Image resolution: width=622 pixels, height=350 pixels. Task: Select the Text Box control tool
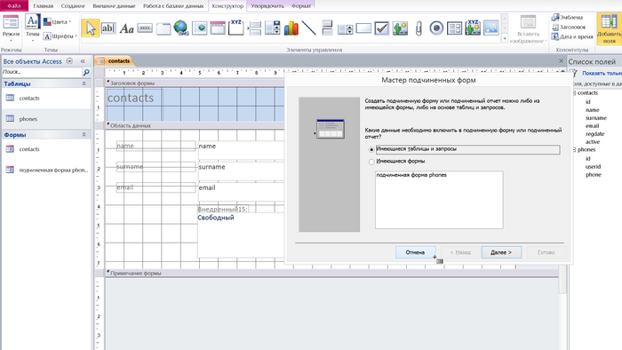coord(108,28)
